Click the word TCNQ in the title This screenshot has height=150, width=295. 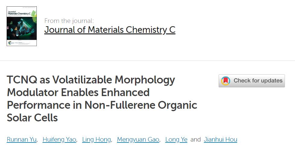(22, 80)
